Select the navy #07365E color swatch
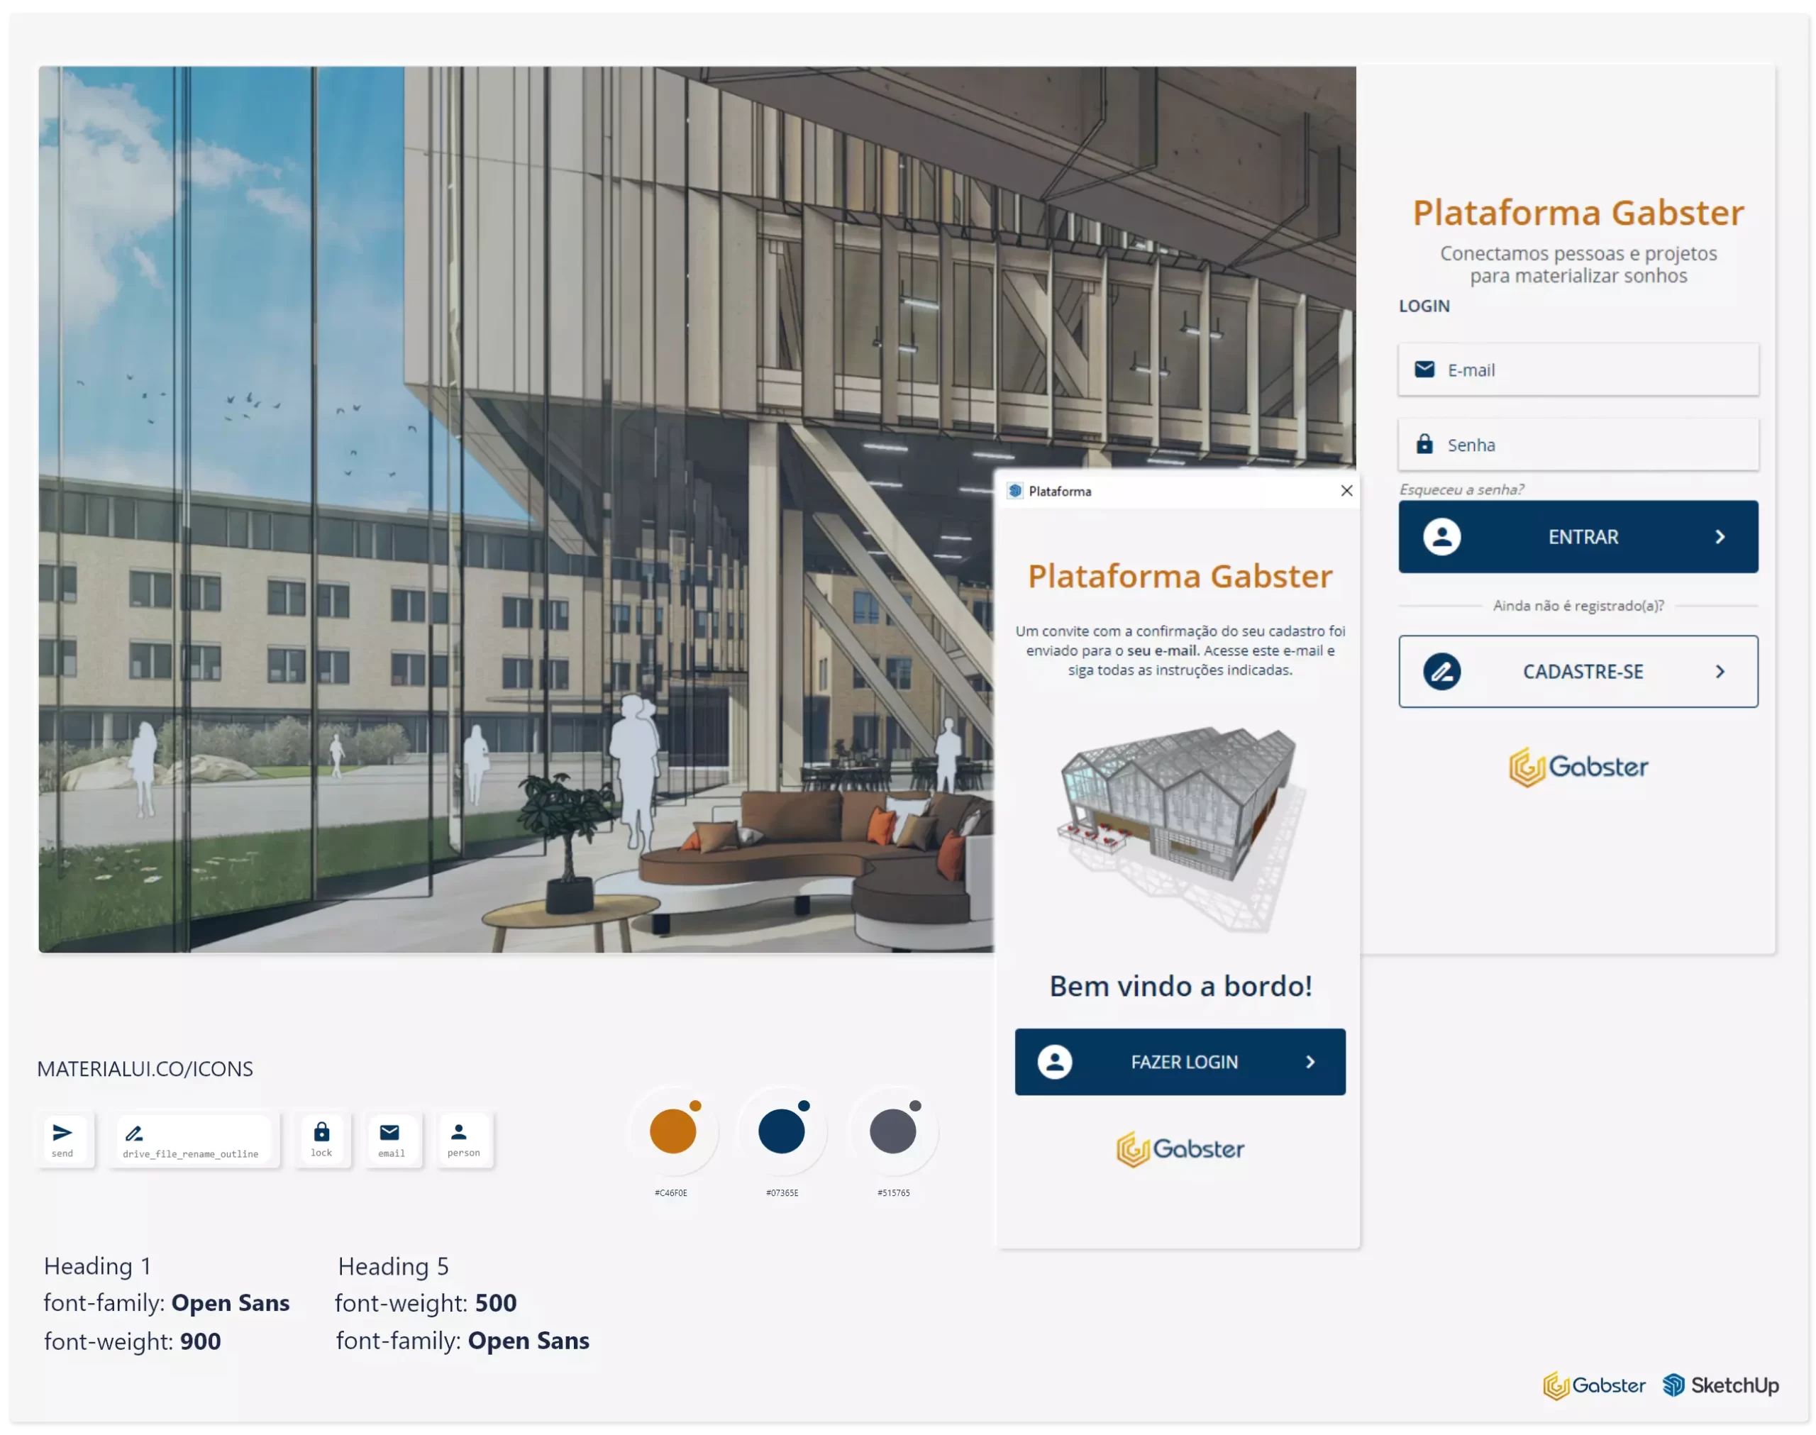Viewport: 1816px width, 1435px height. click(x=781, y=1131)
